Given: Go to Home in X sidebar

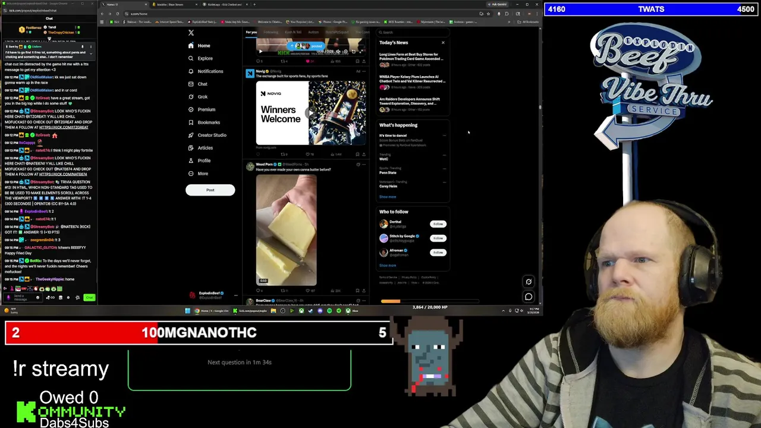Looking at the screenshot, I should click(199, 46).
